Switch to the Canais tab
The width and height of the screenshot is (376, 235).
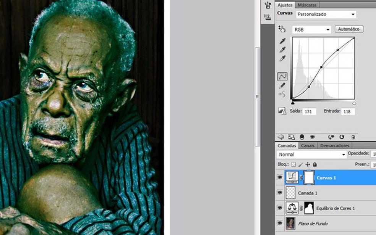[x=308, y=145]
